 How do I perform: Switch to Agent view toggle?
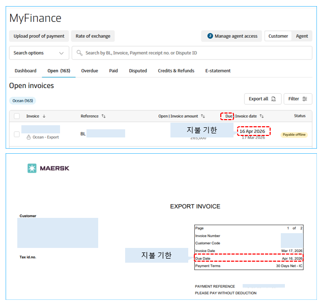point(302,36)
